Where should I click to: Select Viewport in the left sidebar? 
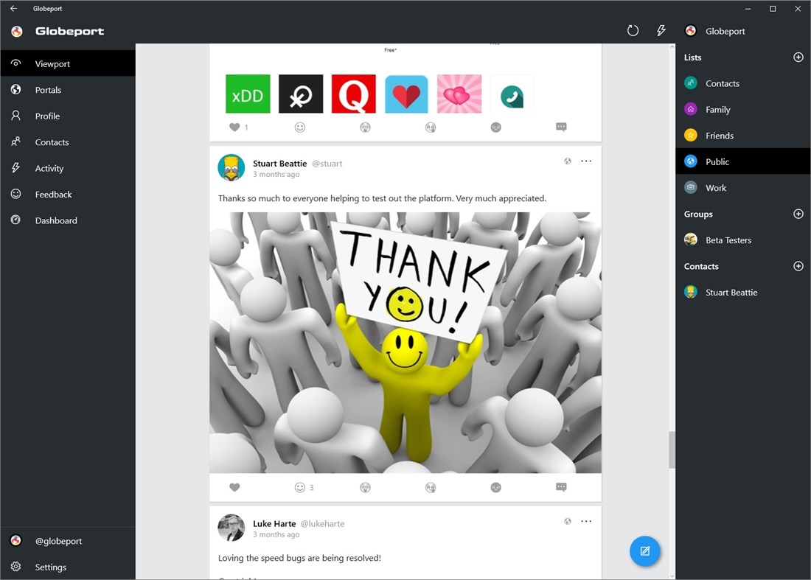[68, 63]
